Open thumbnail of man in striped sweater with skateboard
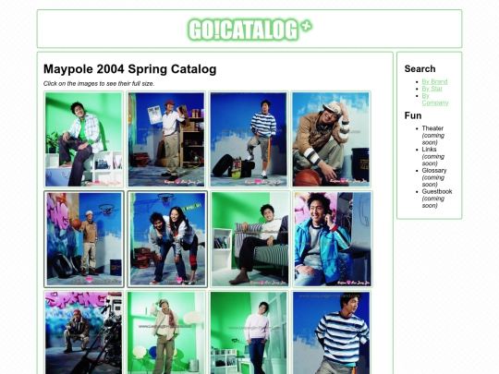This screenshot has height=374, width=499. pos(249,139)
